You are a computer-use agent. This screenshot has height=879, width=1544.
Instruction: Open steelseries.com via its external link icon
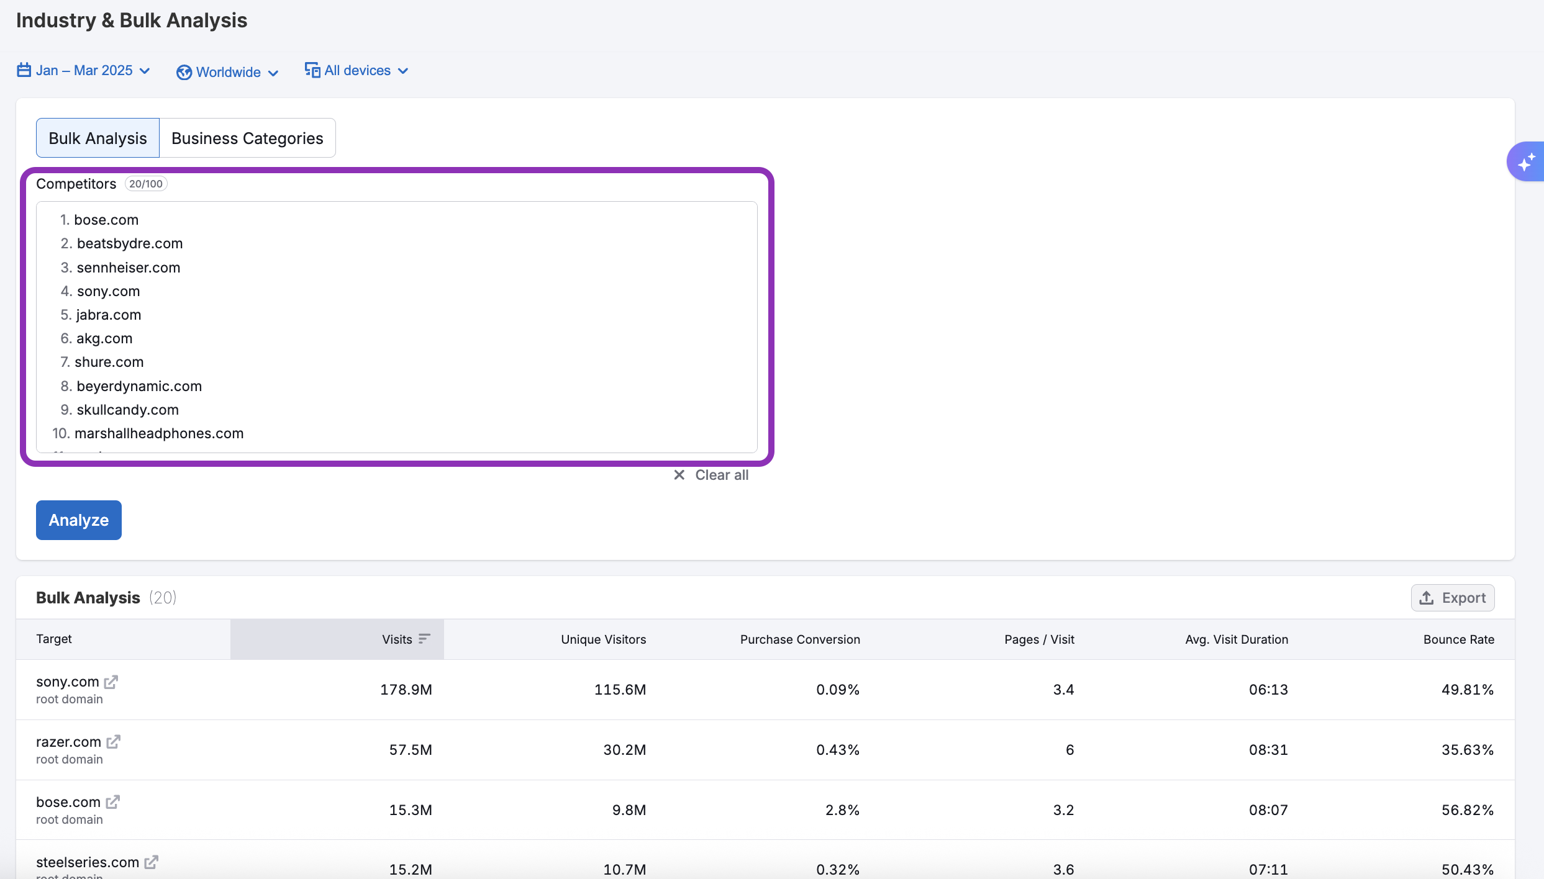click(151, 862)
